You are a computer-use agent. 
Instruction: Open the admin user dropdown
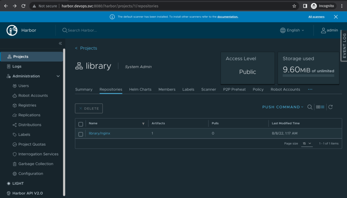[331, 30]
